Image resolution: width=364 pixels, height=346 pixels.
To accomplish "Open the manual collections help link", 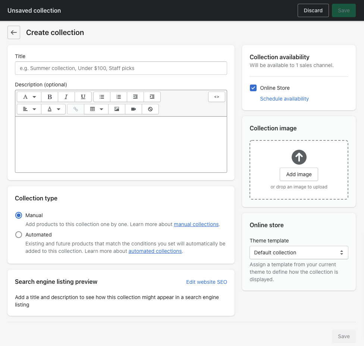I will pos(196,224).
